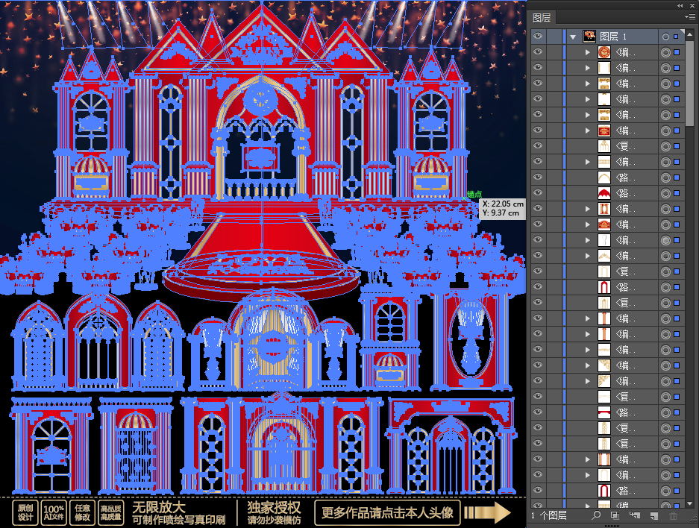This screenshot has height=528, width=699.
Task: Click the 1 个图层 status text
Action: point(549,515)
